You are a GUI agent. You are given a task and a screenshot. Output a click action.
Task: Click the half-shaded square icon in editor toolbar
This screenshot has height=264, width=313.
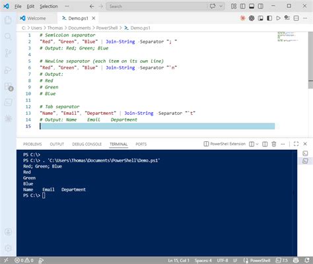click(x=269, y=18)
